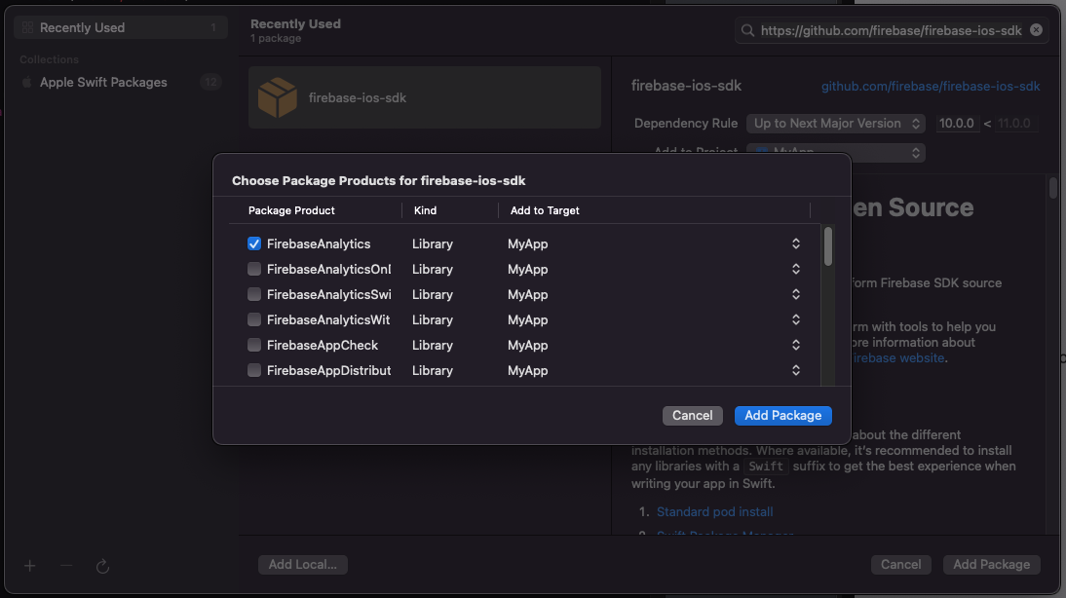Image resolution: width=1066 pixels, height=598 pixels.
Task: Check the FirebaseAppDistribution product checkbox
Action: click(x=254, y=370)
